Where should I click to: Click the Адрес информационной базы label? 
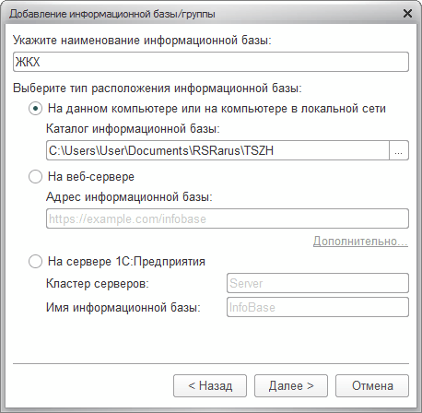click(129, 196)
